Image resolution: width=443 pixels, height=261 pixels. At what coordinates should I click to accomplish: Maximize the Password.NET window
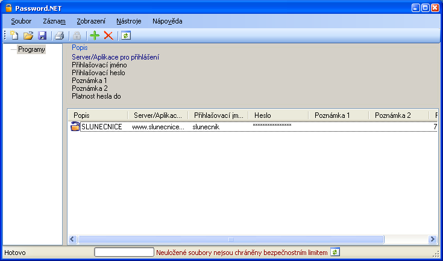[425, 8]
